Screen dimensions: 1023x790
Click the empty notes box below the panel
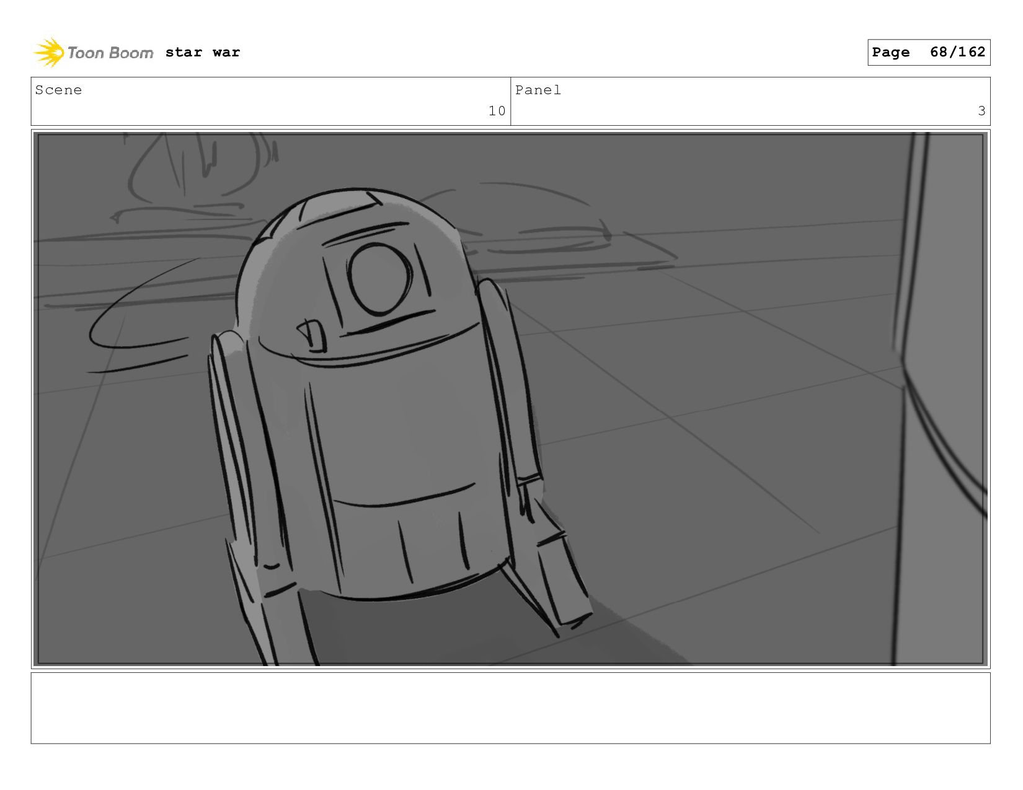(x=510, y=708)
